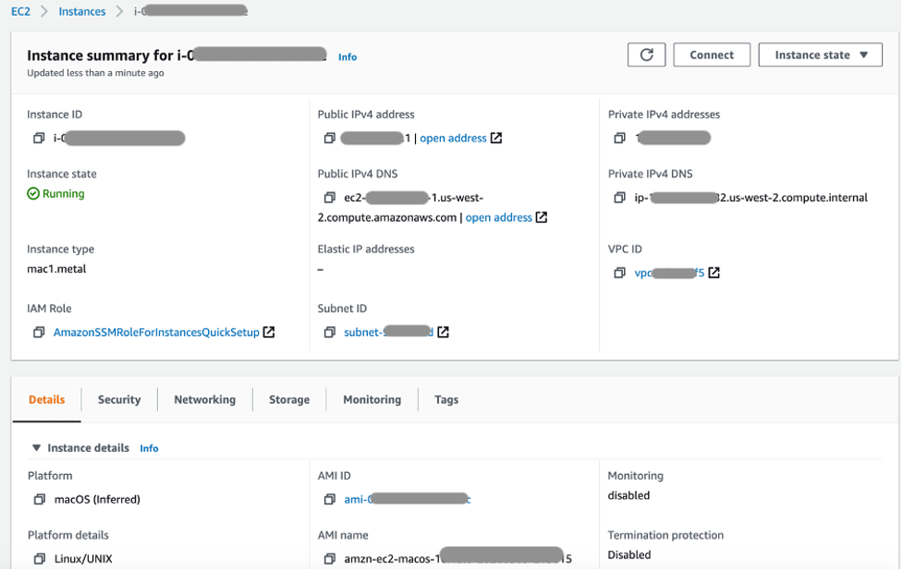The image size is (903, 571).
Task: Open the Instance state dropdown
Action: tap(820, 54)
